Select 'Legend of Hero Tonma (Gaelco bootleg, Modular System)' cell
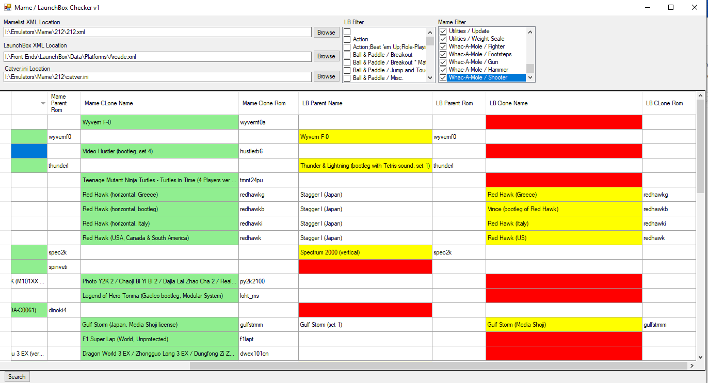The image size is (708, 383). (x=159, y=296)
